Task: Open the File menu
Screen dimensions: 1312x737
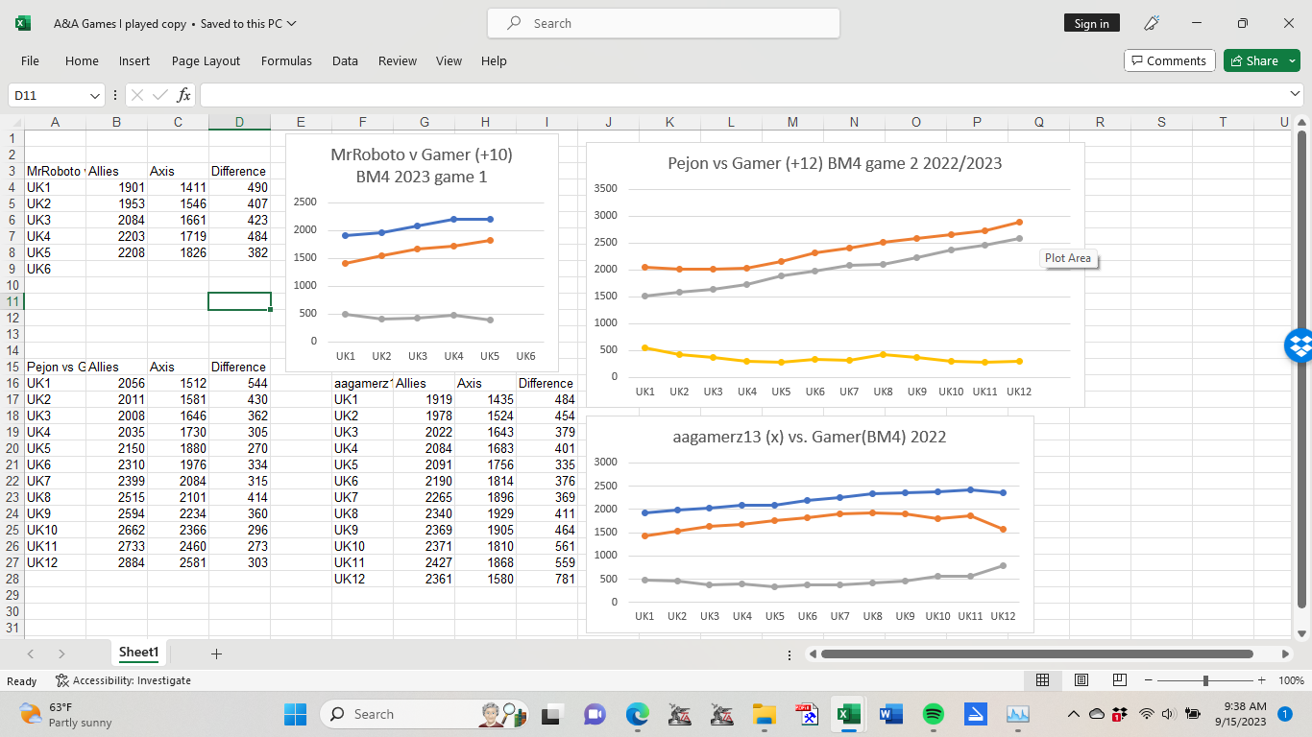Action: pos(30,60)
